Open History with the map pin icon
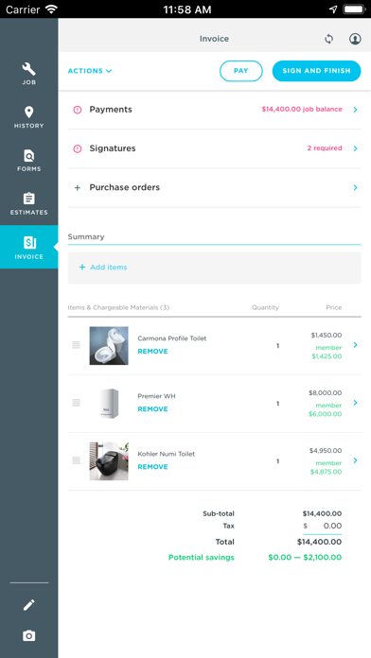 pyautogui.click(x=29, y=113)
